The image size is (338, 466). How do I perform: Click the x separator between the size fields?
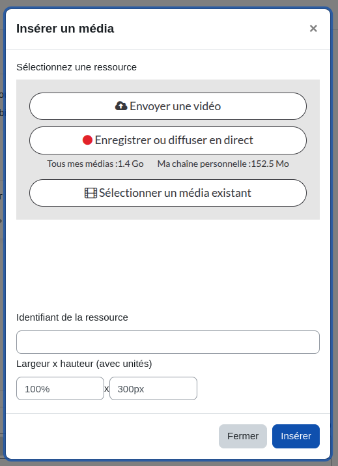click(x=107, y=388)
